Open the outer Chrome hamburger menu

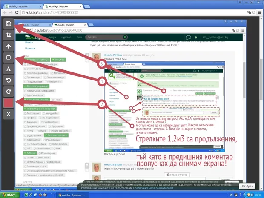pos(260,12)
